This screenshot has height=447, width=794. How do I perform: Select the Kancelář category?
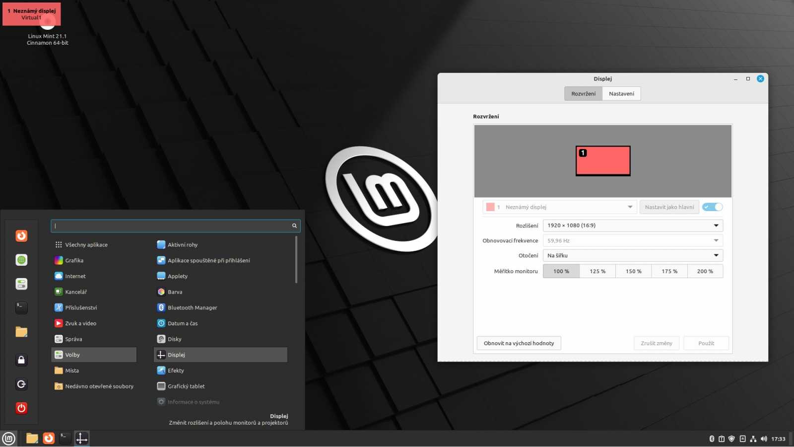(x=94, y=292)
